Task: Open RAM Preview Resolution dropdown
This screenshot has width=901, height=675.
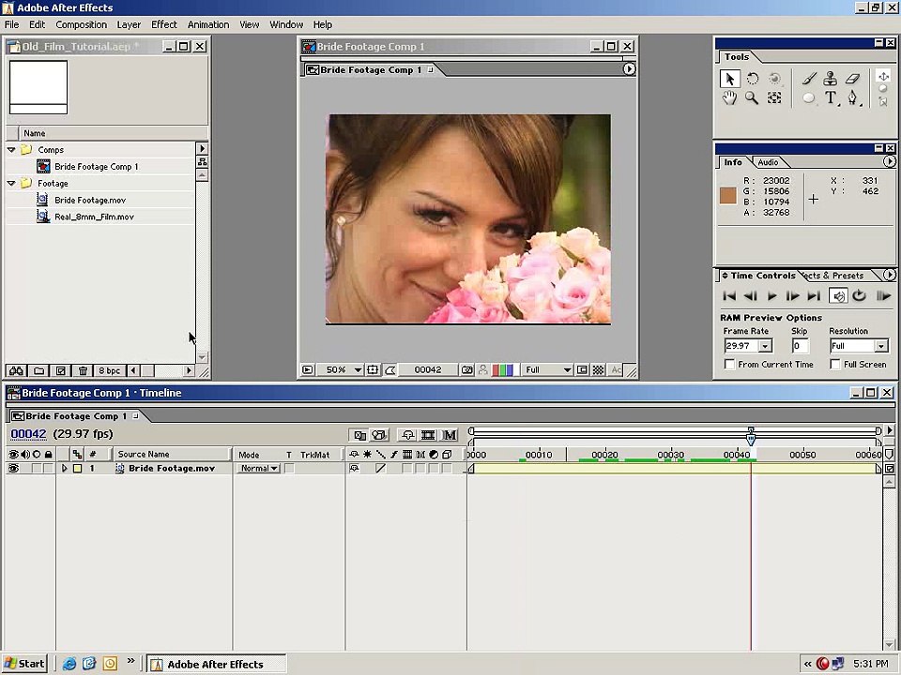Action: tap(881, 346)
